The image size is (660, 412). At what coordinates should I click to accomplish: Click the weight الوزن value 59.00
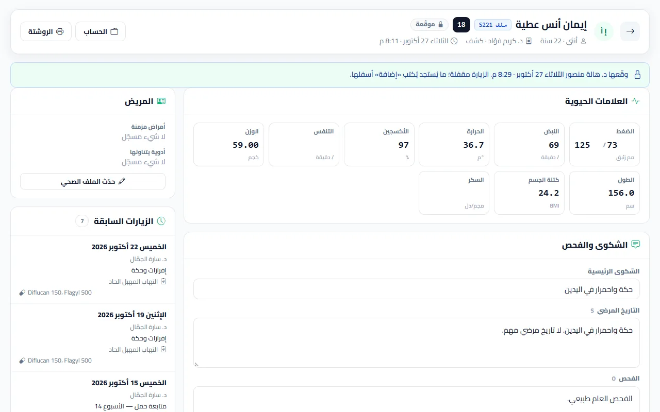(245, 145)
